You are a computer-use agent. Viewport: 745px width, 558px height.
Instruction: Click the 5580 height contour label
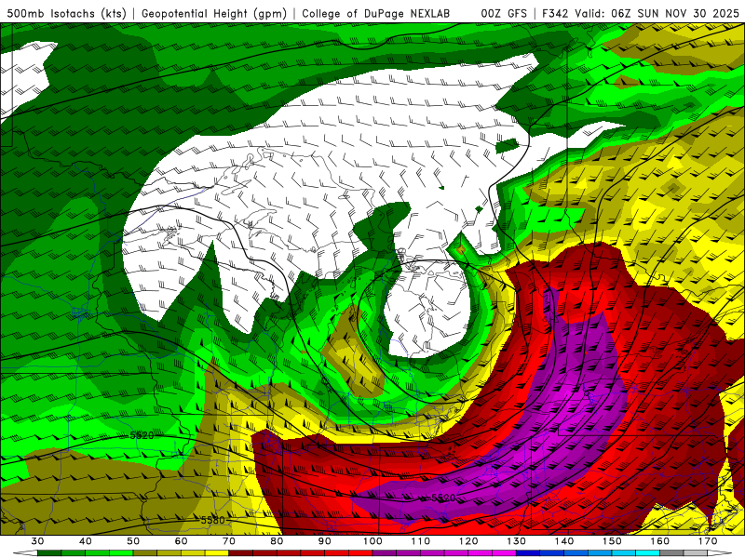[x=212, y=520]
